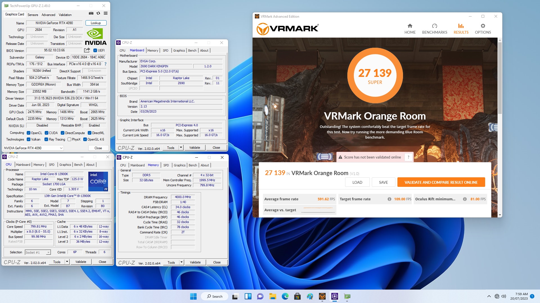Toggle the OpenCL checkbox

tap(28, 133)
